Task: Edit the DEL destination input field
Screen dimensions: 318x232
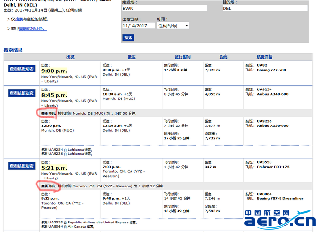Action: 265,9
